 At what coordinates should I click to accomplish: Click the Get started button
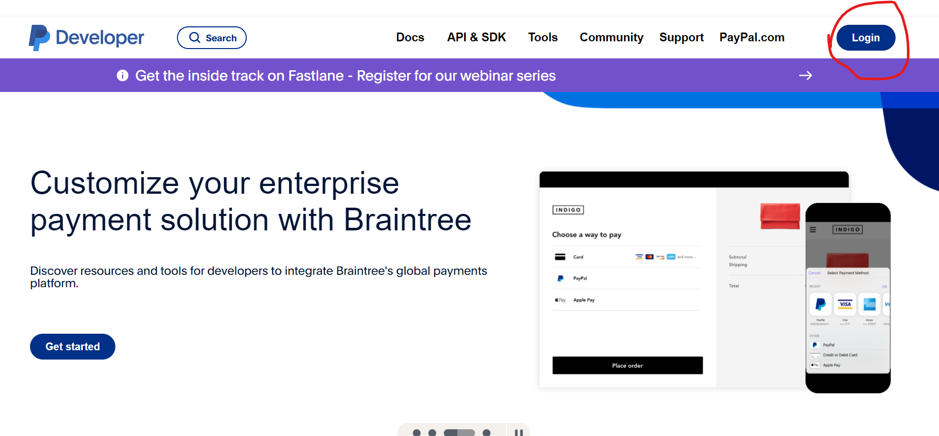(x=72, y=347)
